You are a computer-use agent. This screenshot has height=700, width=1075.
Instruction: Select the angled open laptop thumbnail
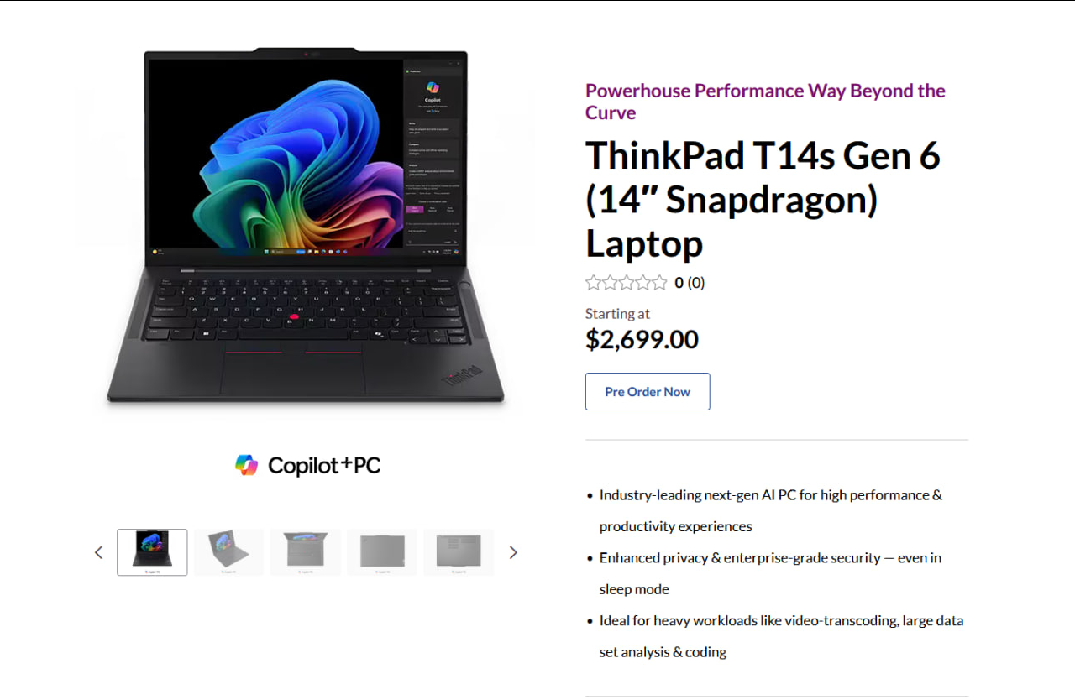coord(228,552)
